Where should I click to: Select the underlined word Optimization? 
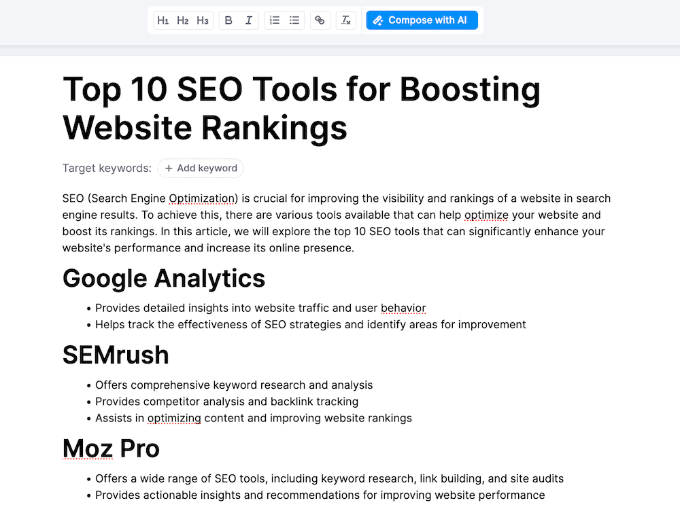202,198
